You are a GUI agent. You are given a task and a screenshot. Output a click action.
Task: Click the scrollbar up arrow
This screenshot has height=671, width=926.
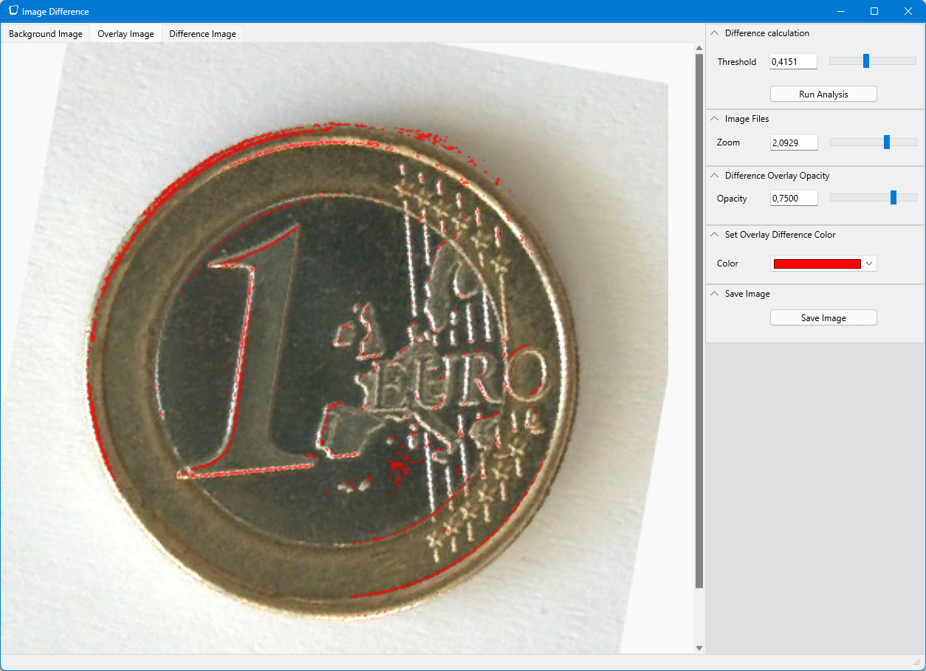point(699,47)
